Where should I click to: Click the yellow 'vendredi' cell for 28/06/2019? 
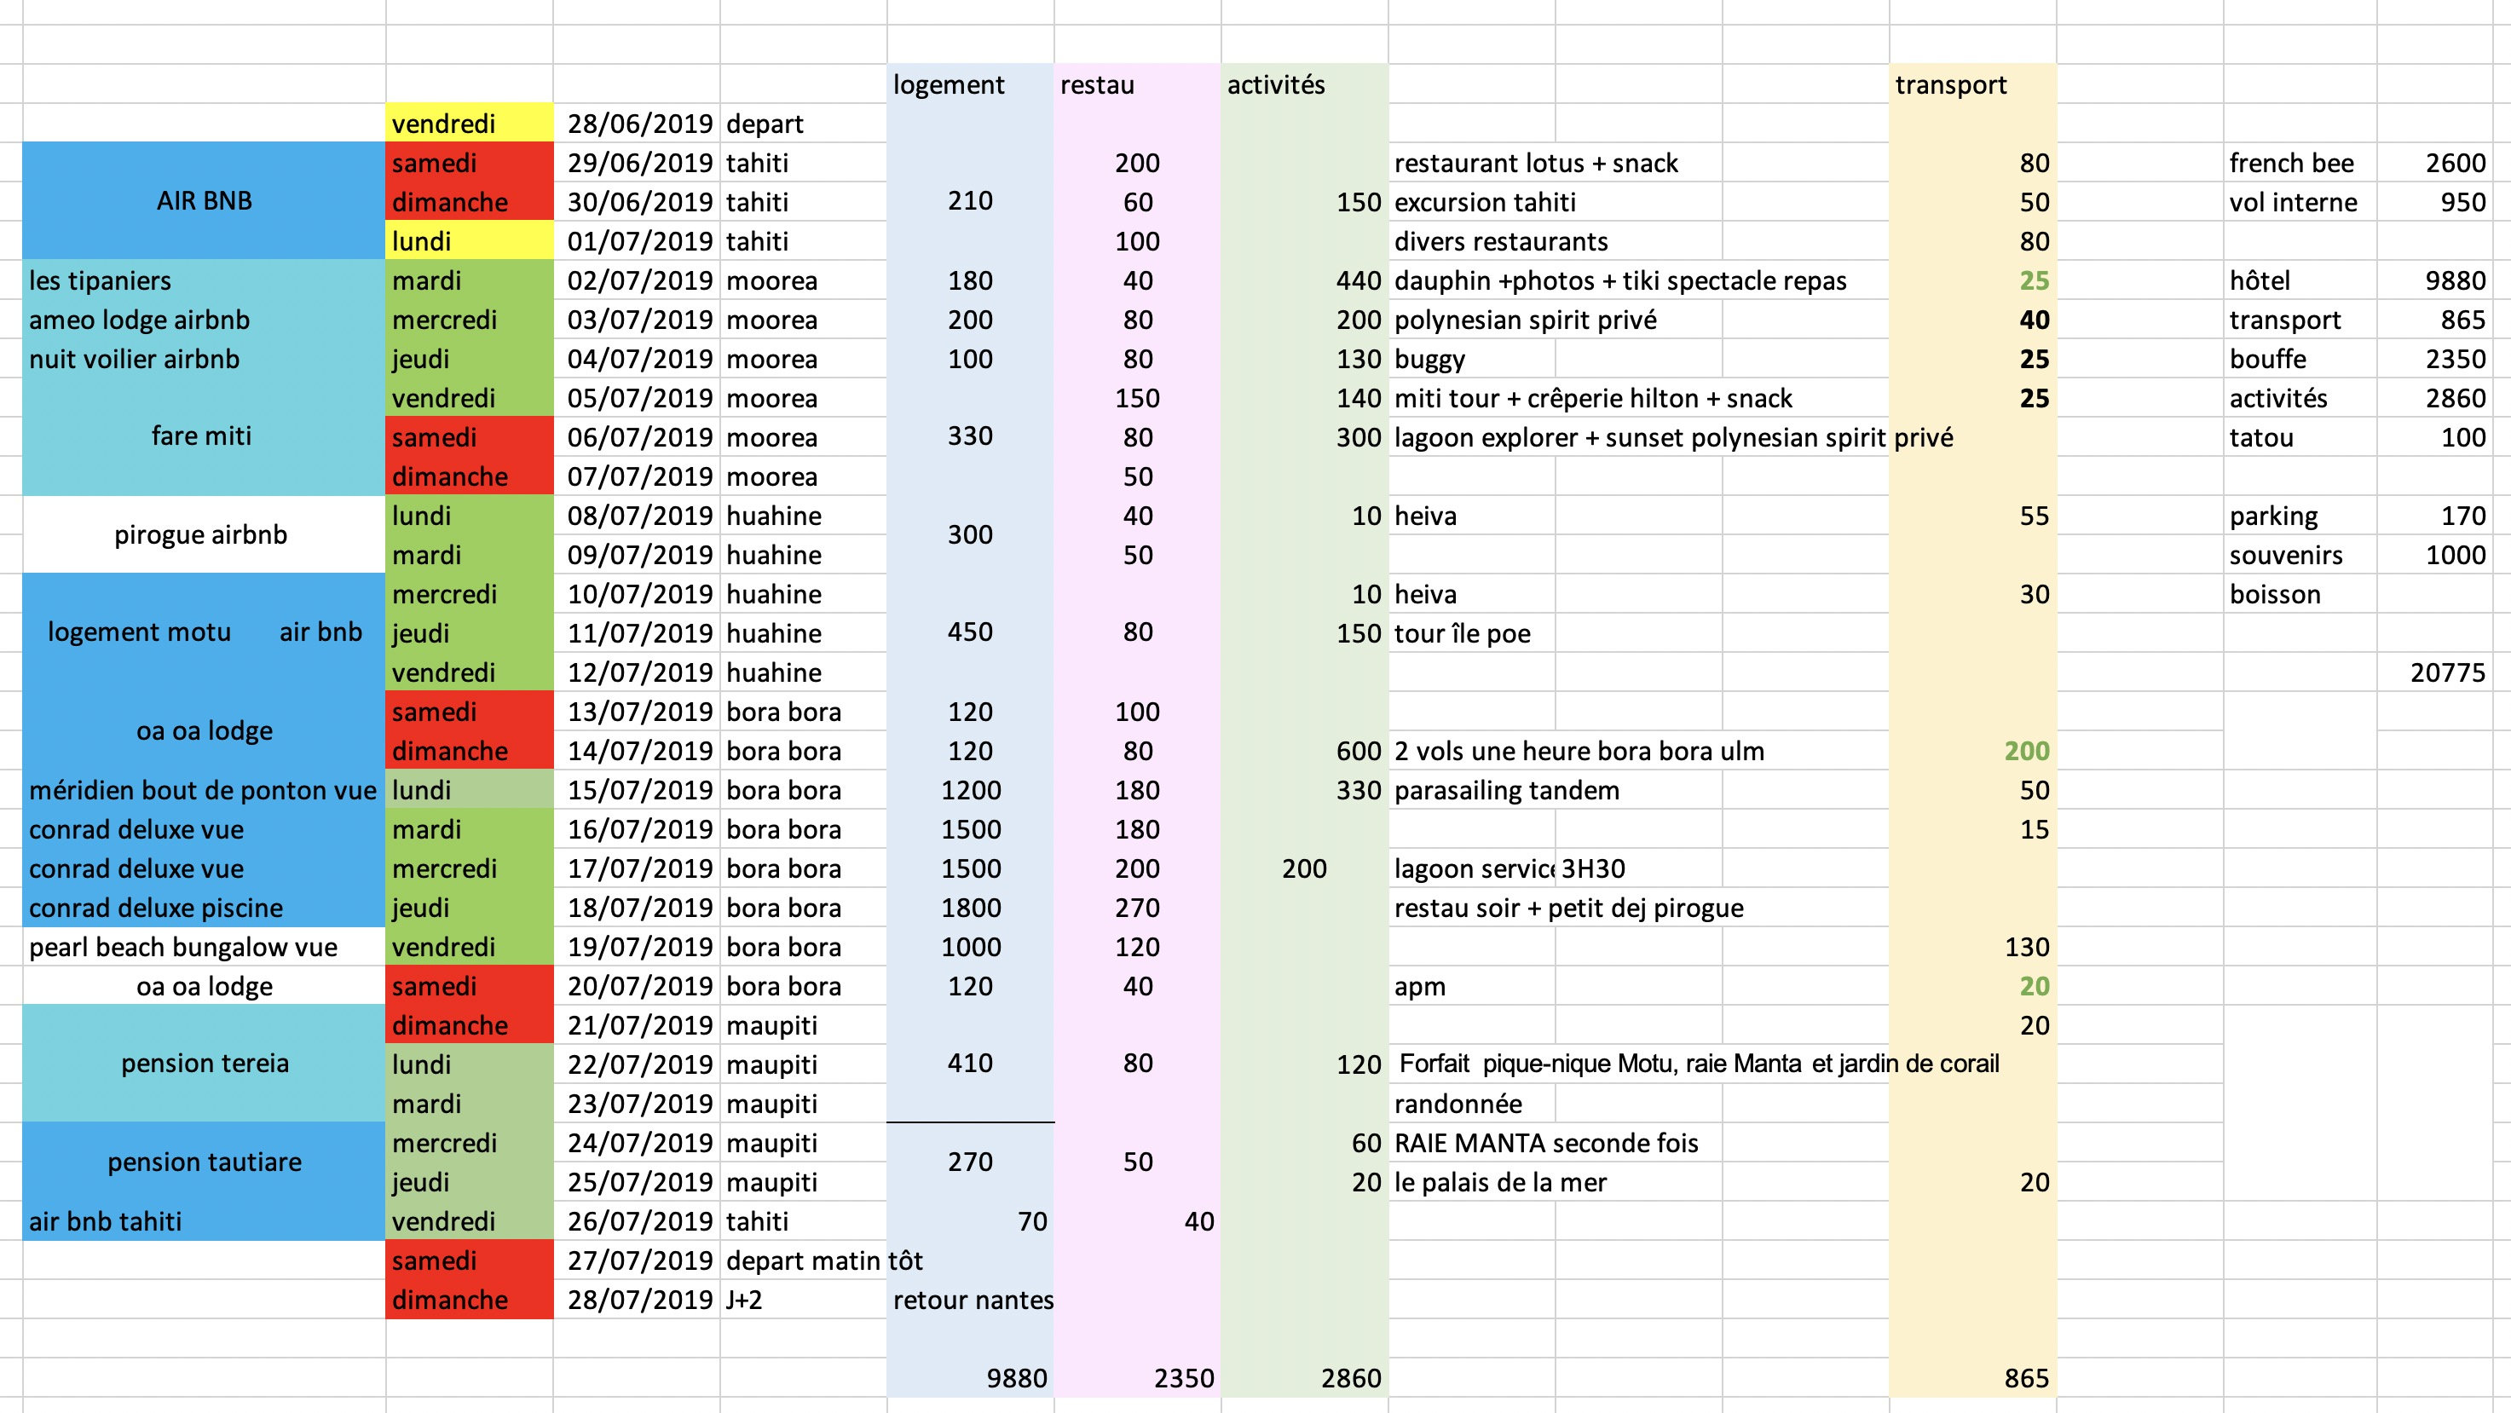[x=469, y=124]
